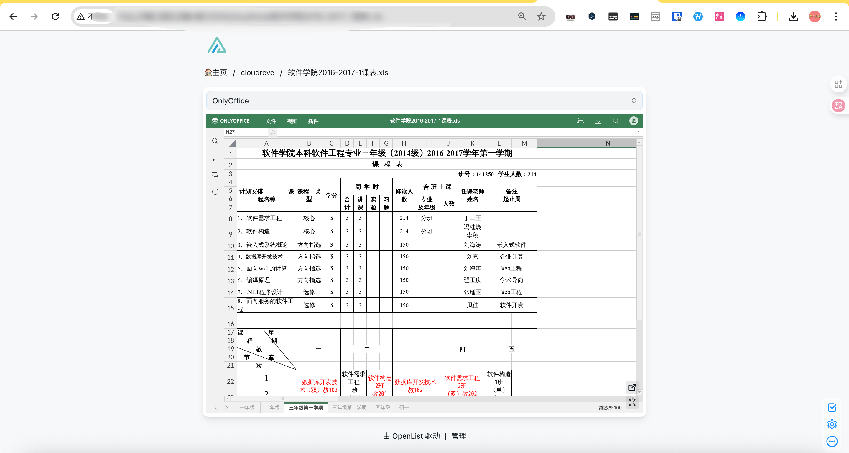
Task: Open the comments panel in left sidebar
Action: [x=215, y=158]
